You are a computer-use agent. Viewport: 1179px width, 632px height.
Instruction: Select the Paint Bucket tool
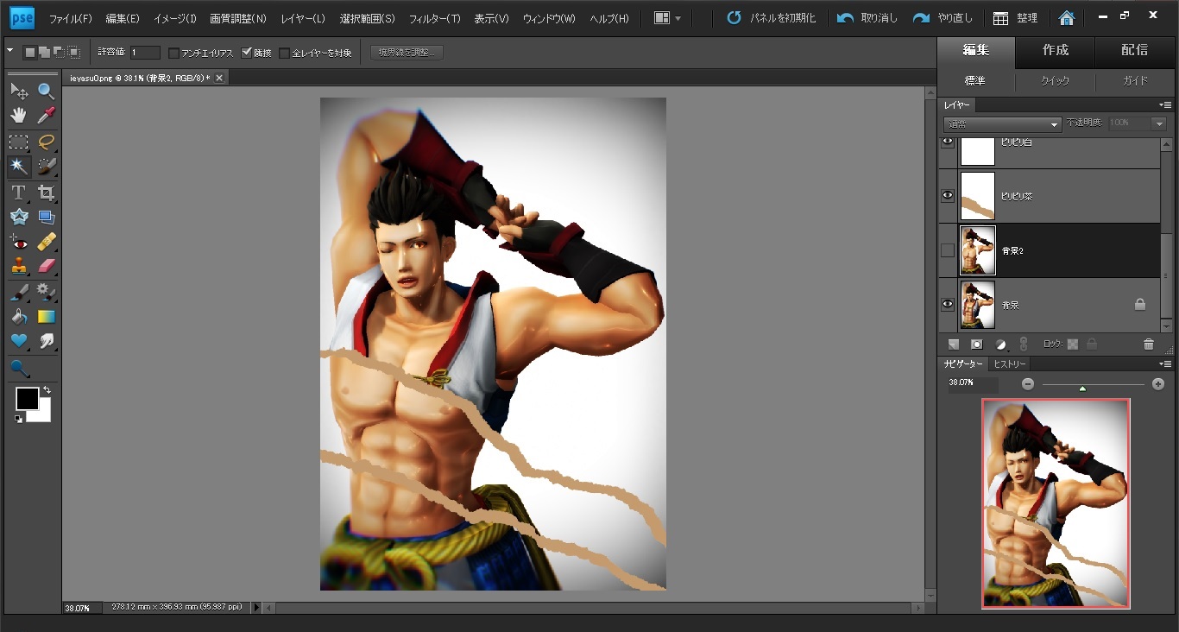coord(18,317)
